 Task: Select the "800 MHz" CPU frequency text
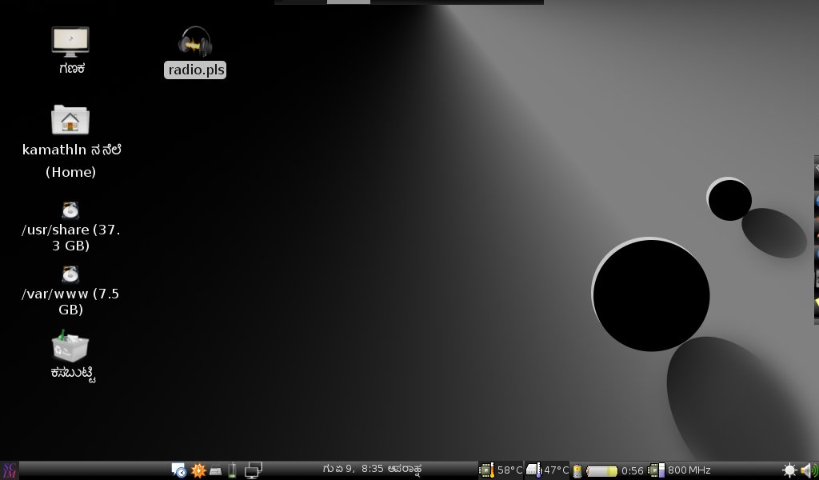click(689, 470)
